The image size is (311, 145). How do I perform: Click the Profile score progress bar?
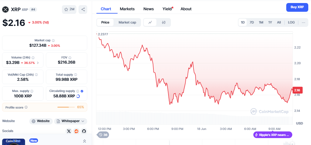[66, 107]
